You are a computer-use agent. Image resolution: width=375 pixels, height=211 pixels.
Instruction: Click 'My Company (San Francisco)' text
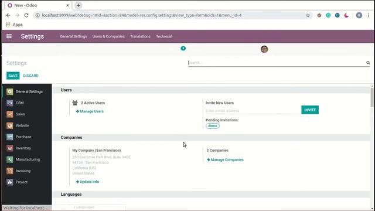click(97, 151)
